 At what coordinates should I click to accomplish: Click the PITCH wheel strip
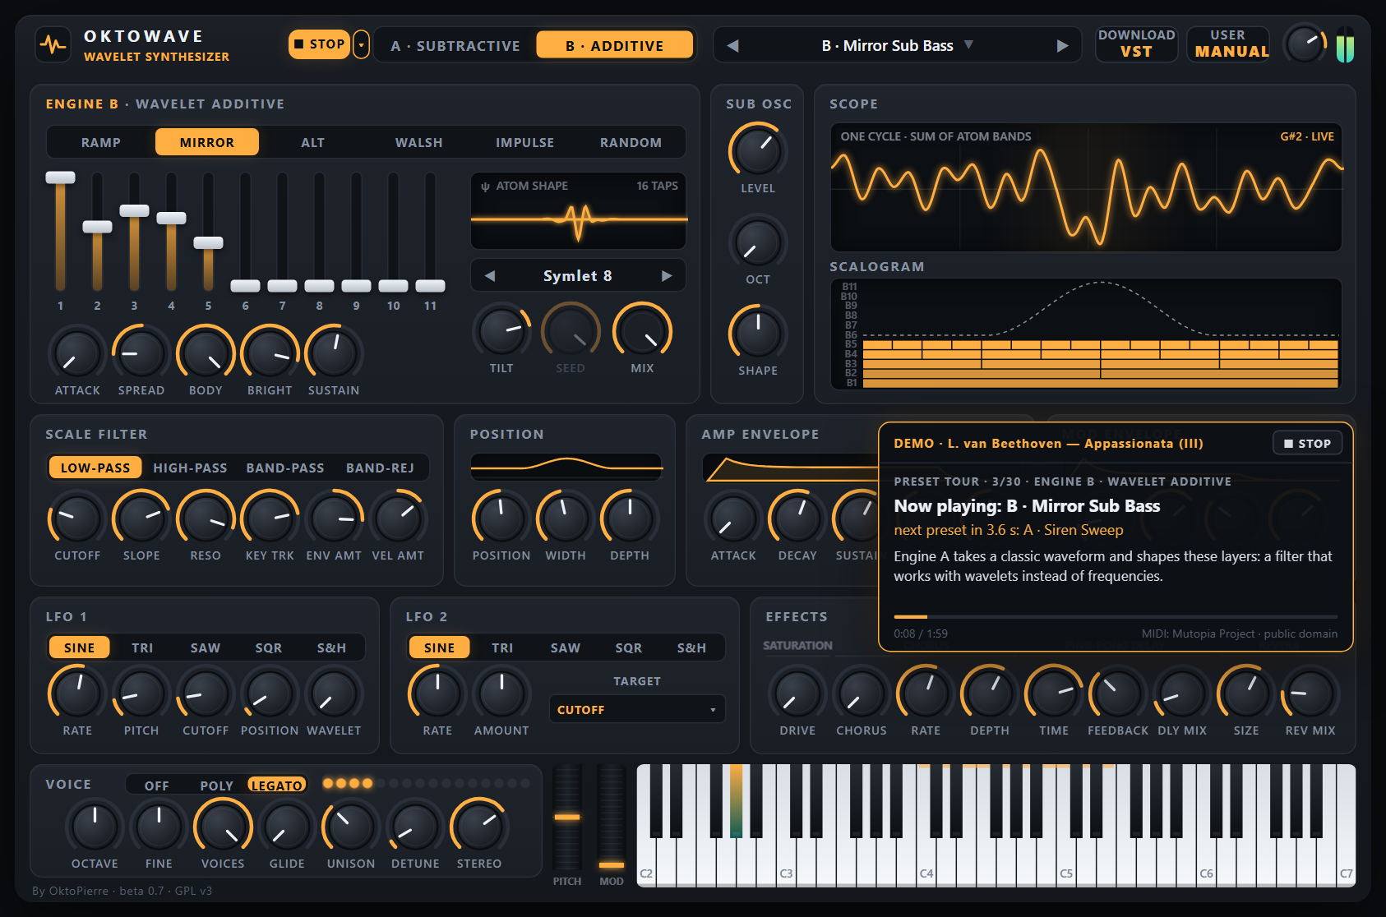pos(566,817)
